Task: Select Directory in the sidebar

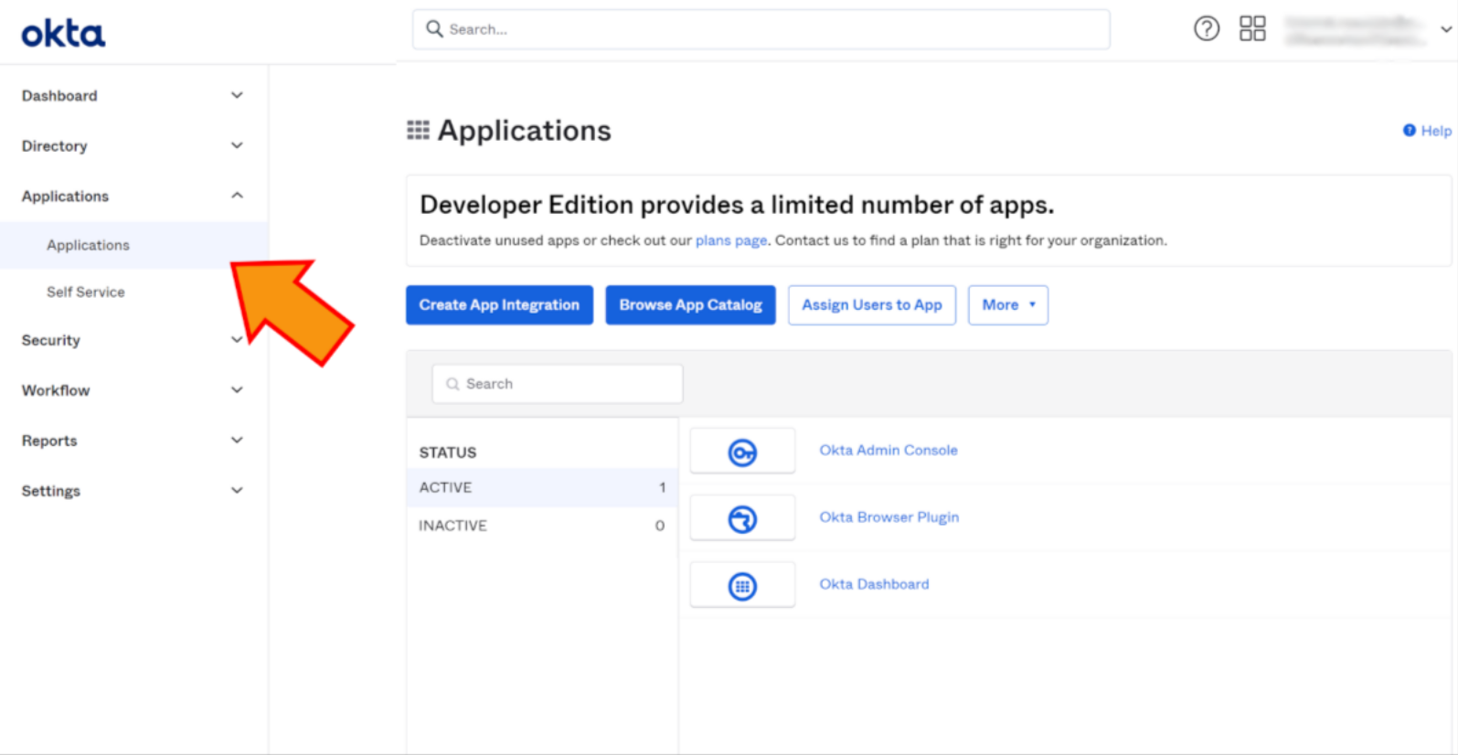Action: point(55,146)
